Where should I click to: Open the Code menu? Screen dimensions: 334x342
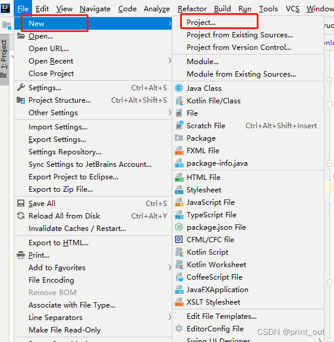pyautogui.click(x=127, y=9)
